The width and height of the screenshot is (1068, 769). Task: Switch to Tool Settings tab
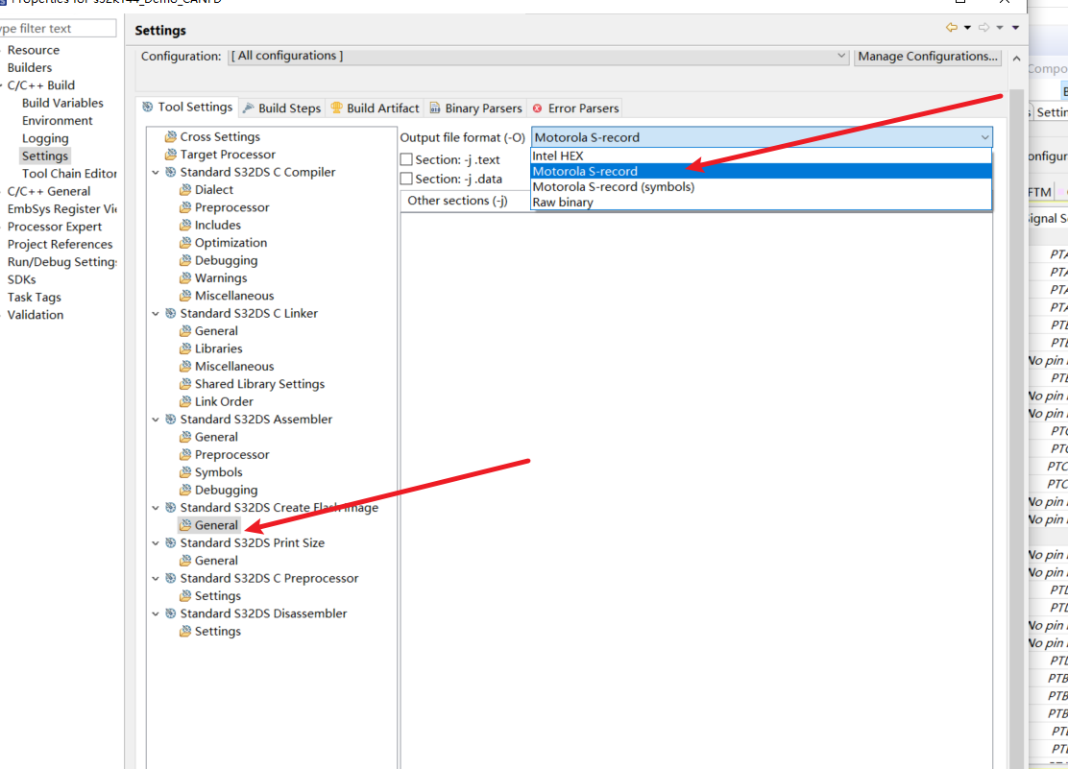(187, 107)
